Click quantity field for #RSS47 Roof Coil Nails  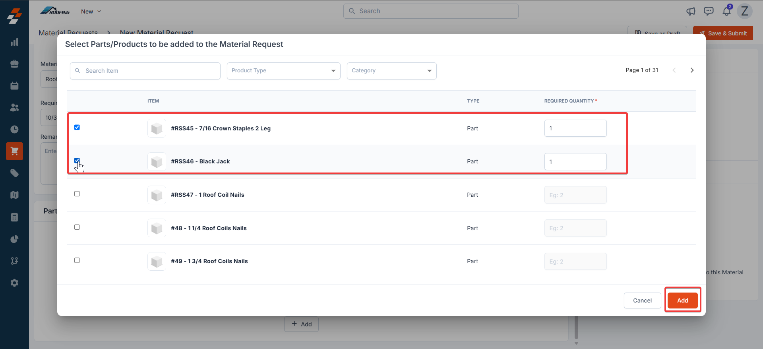(575, 195)
